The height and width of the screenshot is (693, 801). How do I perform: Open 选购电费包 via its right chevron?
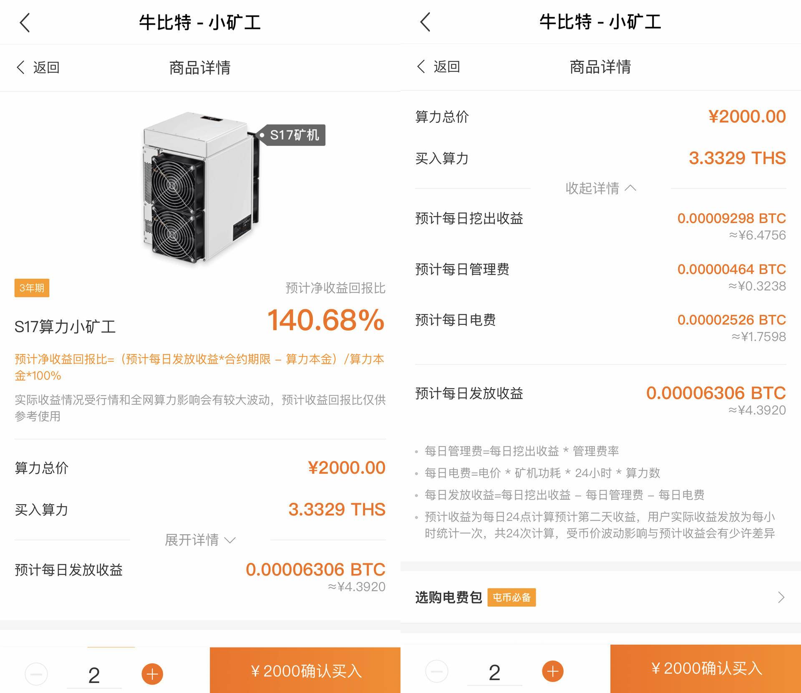[781, 598]
